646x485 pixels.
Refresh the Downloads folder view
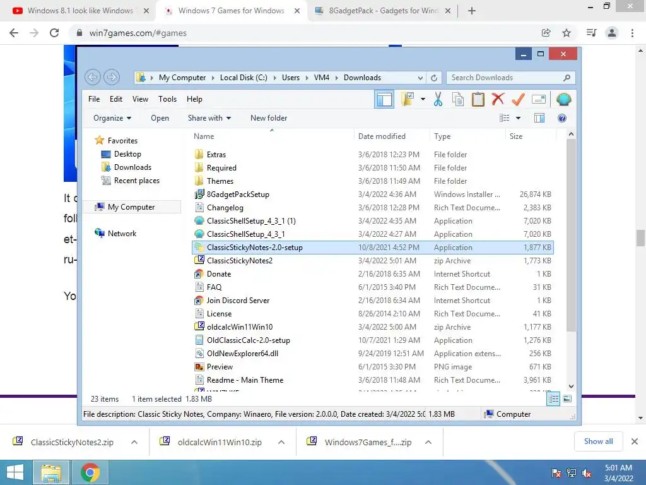434,78
